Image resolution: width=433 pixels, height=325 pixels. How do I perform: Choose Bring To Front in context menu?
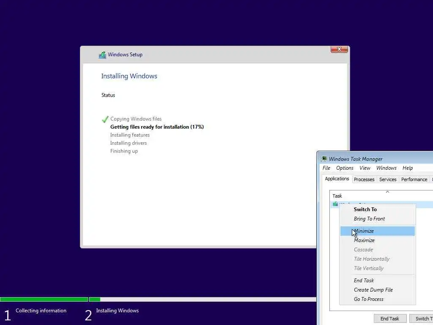[x=378, y=219]
